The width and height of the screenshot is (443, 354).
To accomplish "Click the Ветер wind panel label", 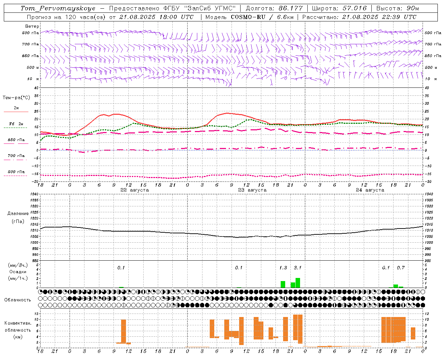I will (32, 26).
